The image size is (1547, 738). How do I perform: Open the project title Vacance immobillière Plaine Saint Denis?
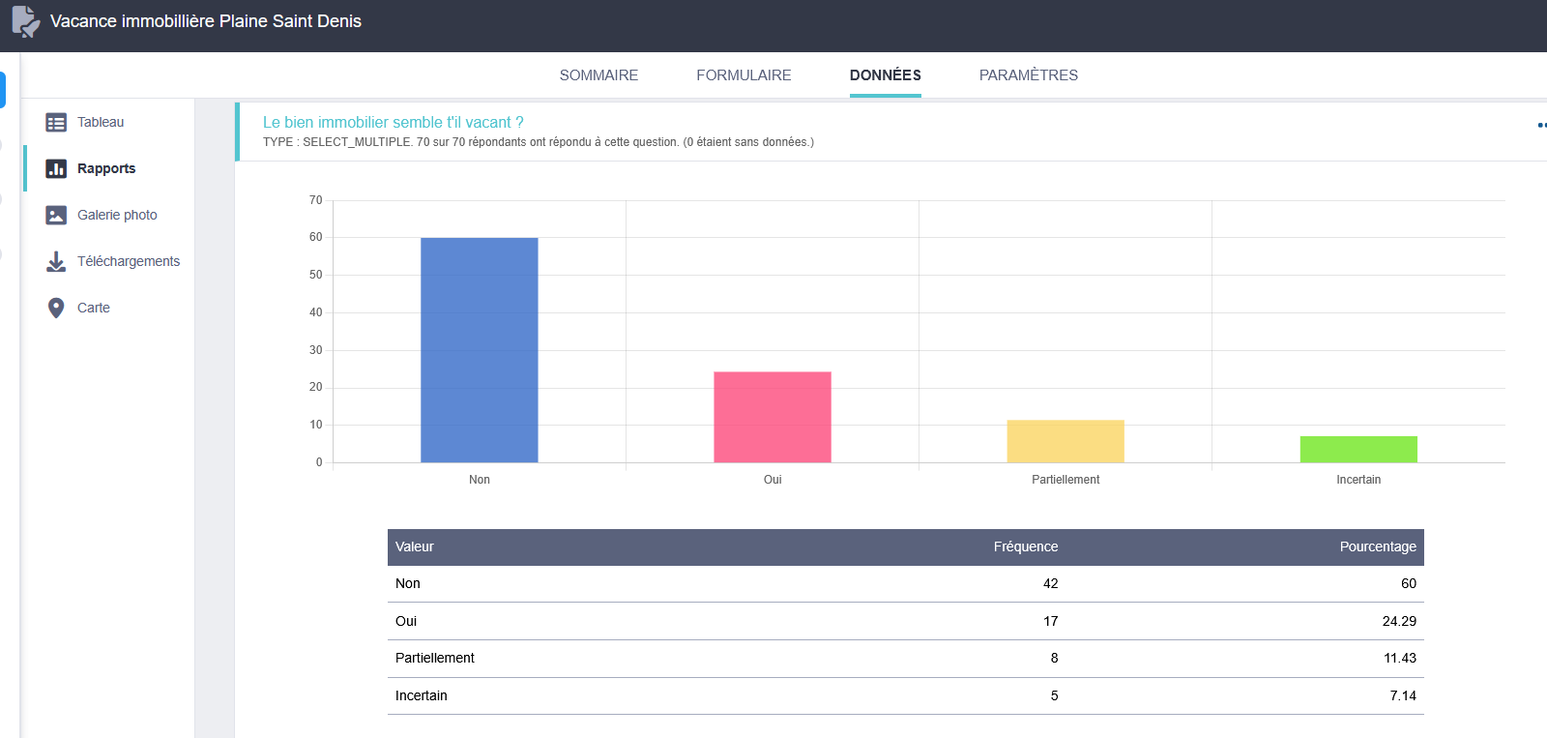pyautogui.click(x=206, y=21)
